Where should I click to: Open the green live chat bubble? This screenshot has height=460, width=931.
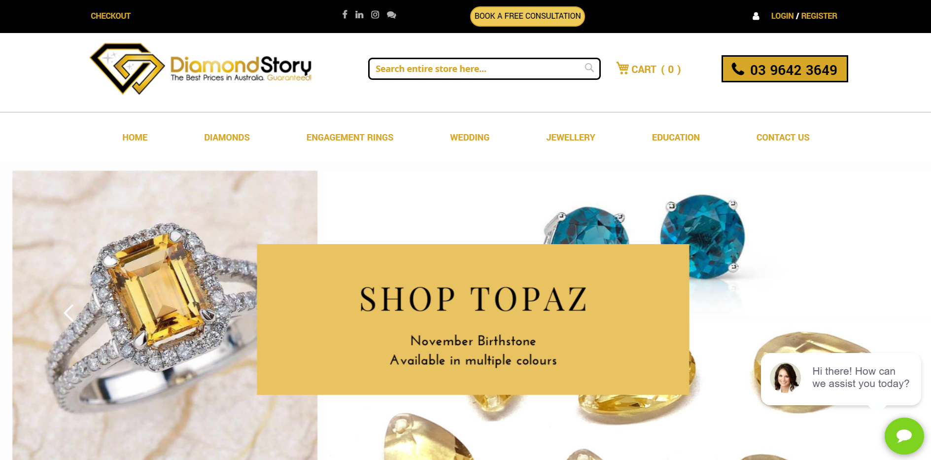point(904,436)
